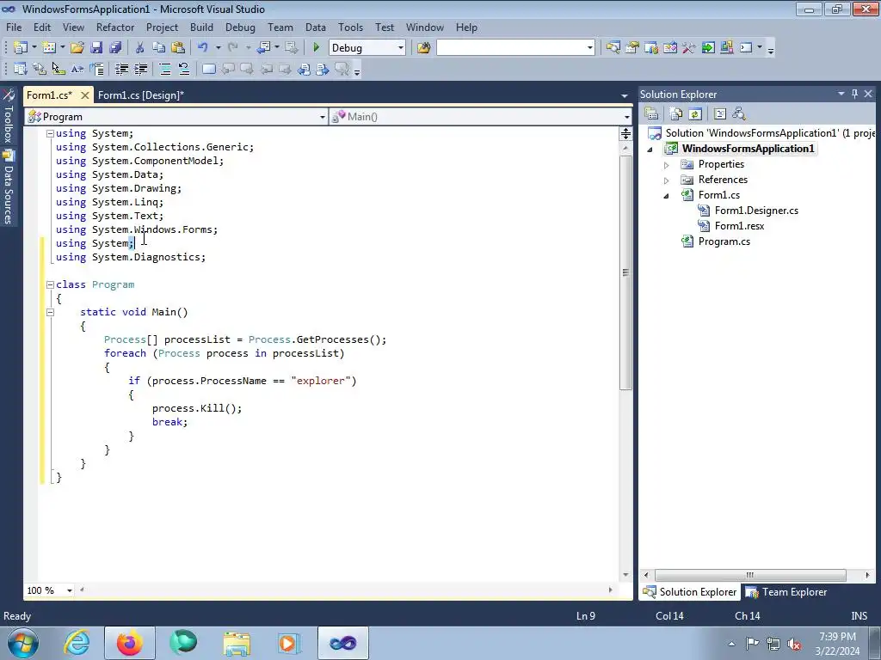
Task: Expand the Properties node in Solution Explorer
Action: [x=667, y=165]
